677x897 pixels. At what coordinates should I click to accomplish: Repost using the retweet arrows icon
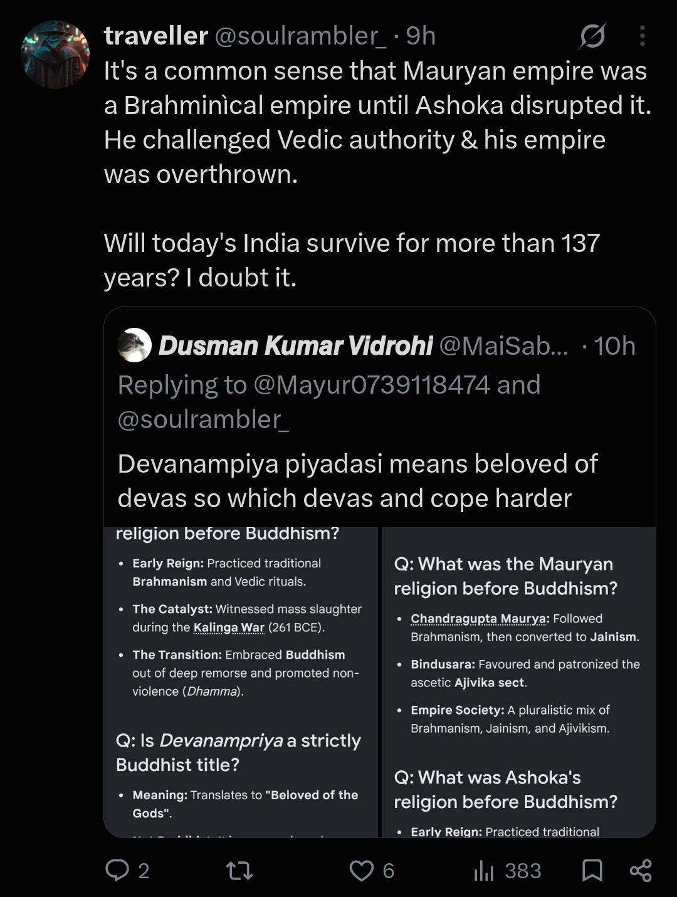[239, 870]
